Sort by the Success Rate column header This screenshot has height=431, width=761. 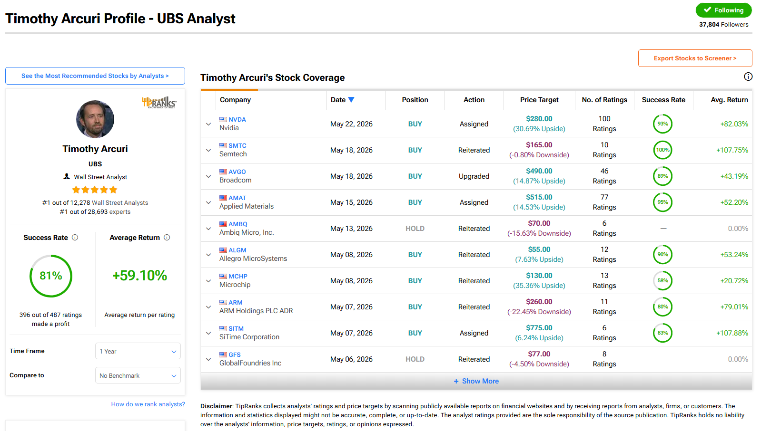(663, 100)
